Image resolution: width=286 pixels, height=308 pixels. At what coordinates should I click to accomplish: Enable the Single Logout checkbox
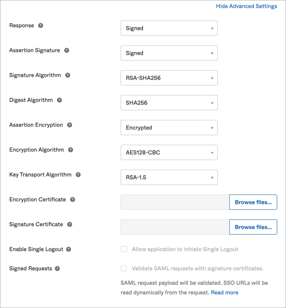[124, 249]
